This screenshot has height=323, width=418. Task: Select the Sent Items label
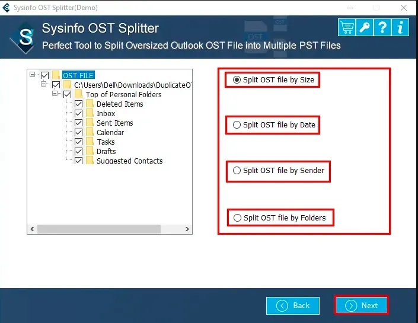(x=114, y=123)
